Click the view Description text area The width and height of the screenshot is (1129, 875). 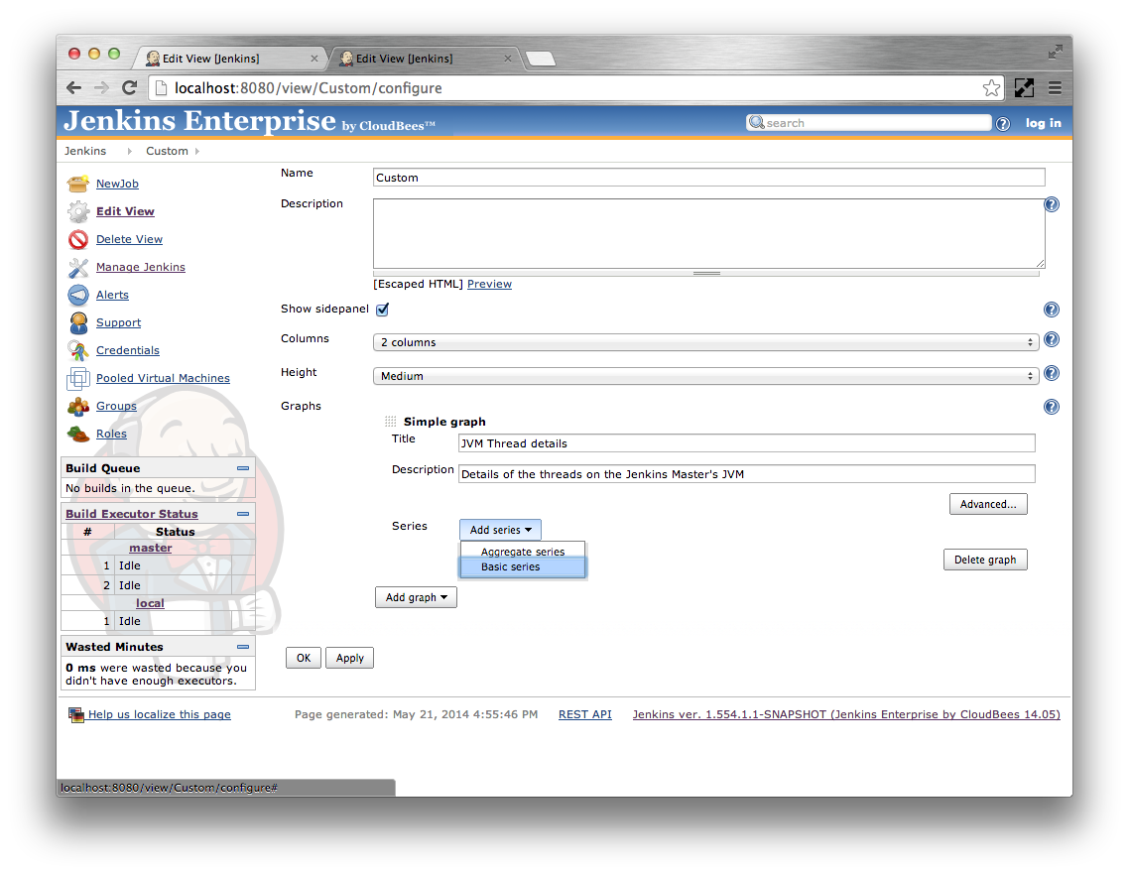coord(708,233)
